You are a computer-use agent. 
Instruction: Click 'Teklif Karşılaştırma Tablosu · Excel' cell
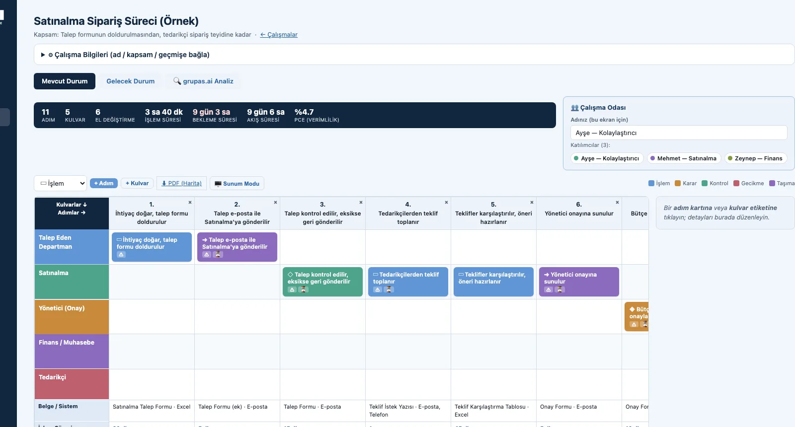pyautogui.click(x=493, y=411)
